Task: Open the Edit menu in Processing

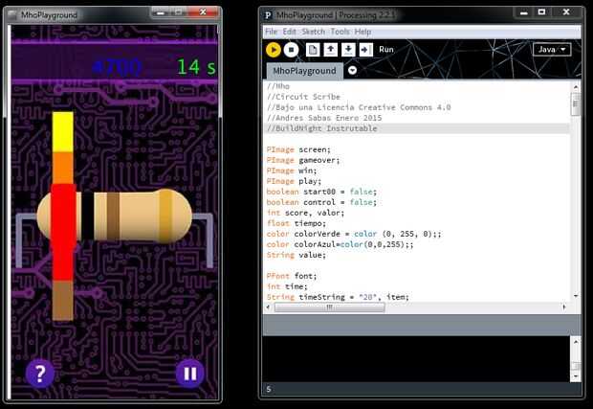Action: click(x=289, y=32)
